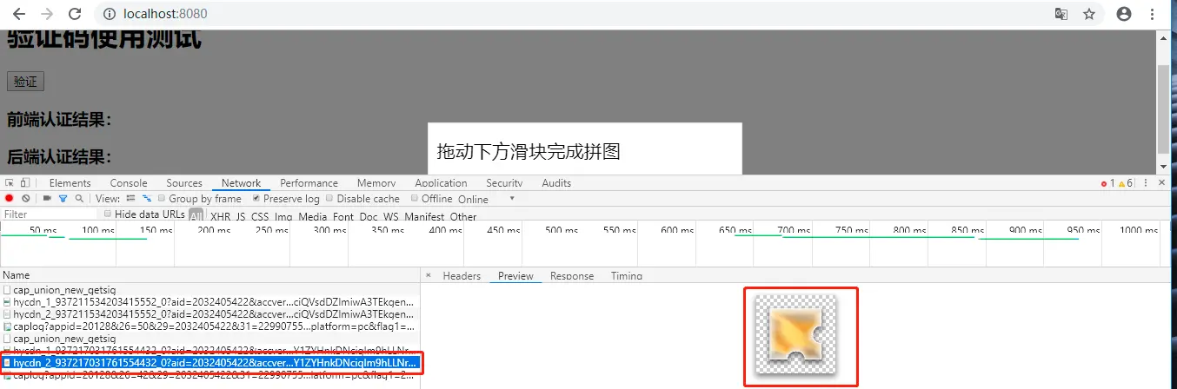The height and width of the screenshot is (389, 1177).
Task: Filter requests by Media
Action: (313, 216)
